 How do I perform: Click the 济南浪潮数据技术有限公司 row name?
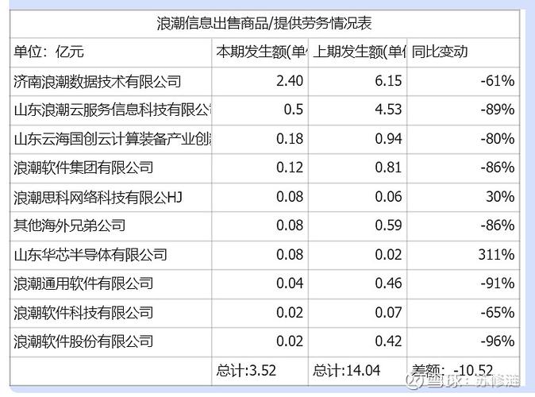pyautogui.click(x=98, y=82)
